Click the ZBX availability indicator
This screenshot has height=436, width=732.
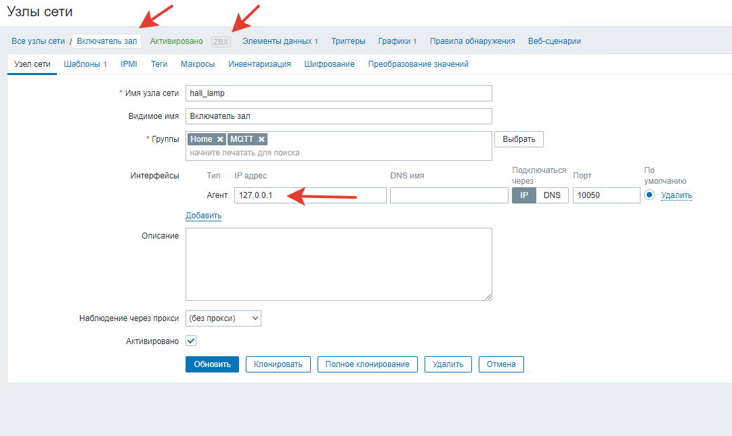click(221, 41)
